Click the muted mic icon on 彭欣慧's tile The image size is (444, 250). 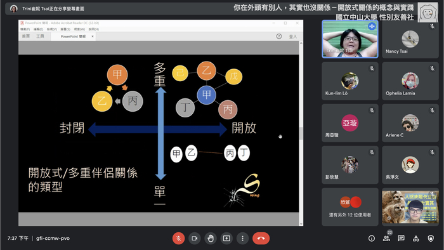[x=372, y=152]
